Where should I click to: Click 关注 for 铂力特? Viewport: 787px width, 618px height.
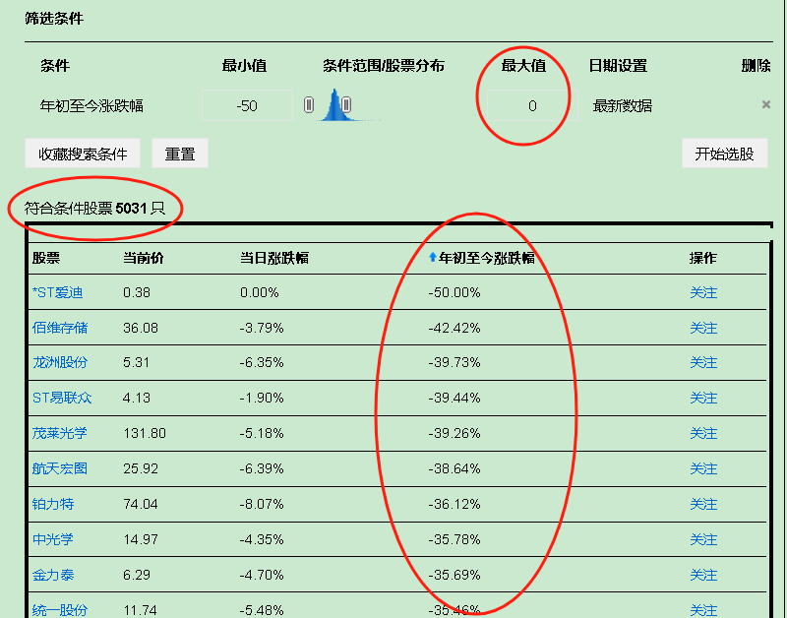point(703,504)
